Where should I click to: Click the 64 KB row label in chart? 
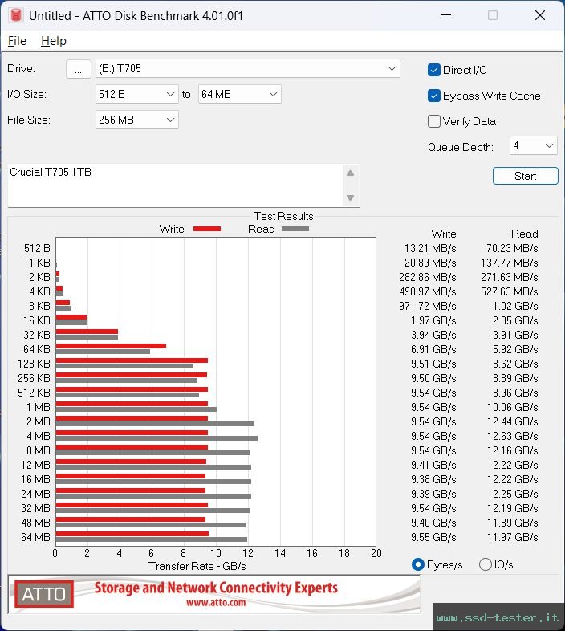pyautogui.click(x=37, y=349)
